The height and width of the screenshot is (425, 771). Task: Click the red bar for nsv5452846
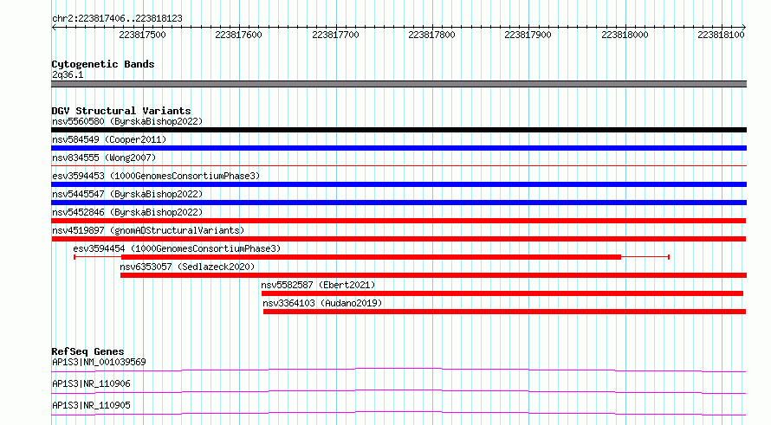398,221
